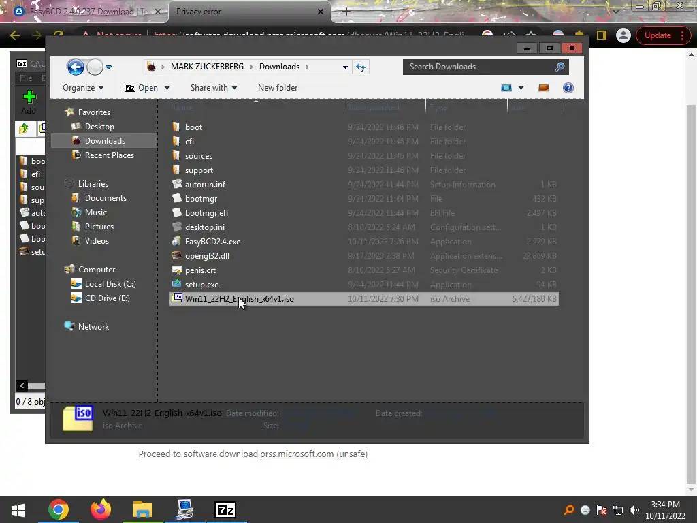Click the 7-Zip up-folder icon
The width and height of the screenshot is (697, 523).
[24, 129]
